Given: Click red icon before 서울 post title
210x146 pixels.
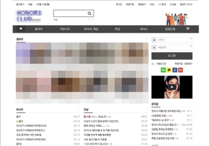Looking at the screenshot, I should (x=85, y=117).
